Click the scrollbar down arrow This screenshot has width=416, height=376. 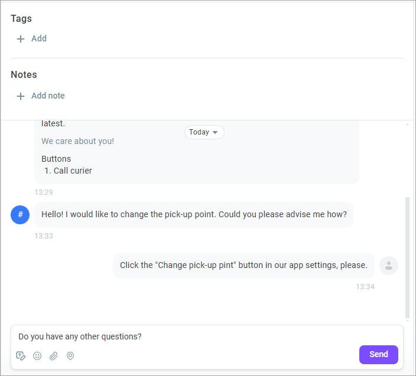(x=408, y=321)
